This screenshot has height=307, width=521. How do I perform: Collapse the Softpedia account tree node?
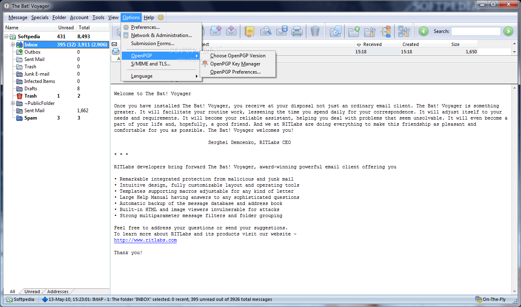coord(7,37)
